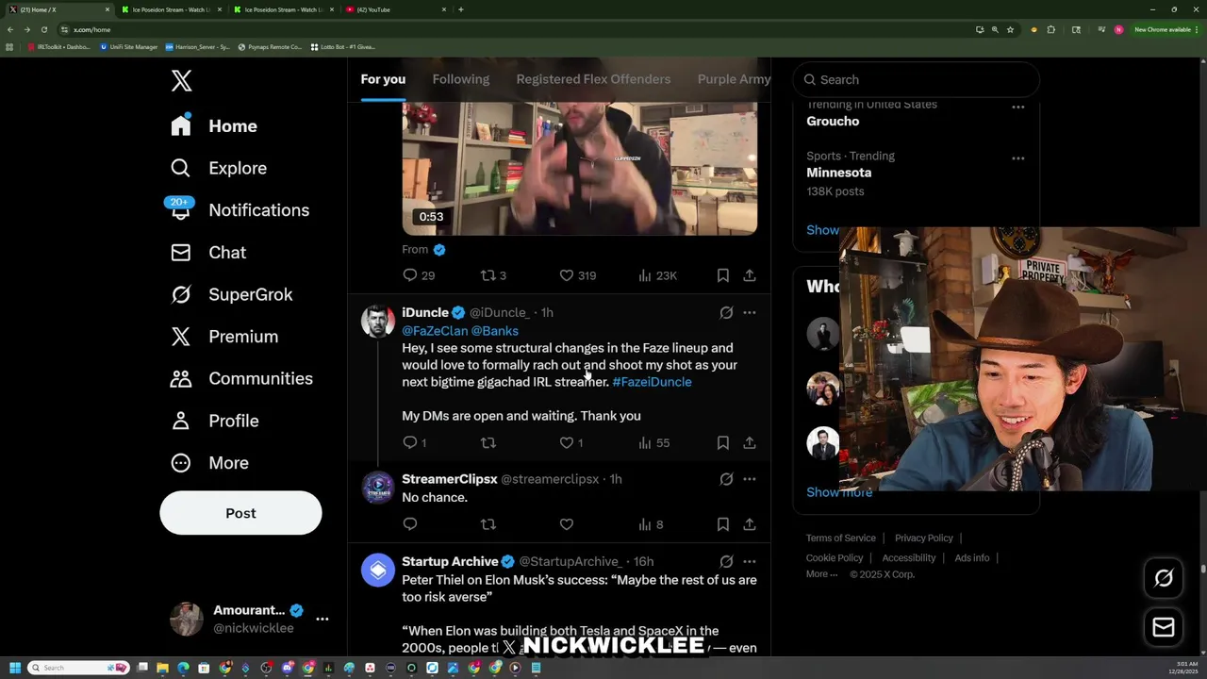Open Chat from sidebar
This screenshot has height=679, width=1207.
tap(207, 252)
